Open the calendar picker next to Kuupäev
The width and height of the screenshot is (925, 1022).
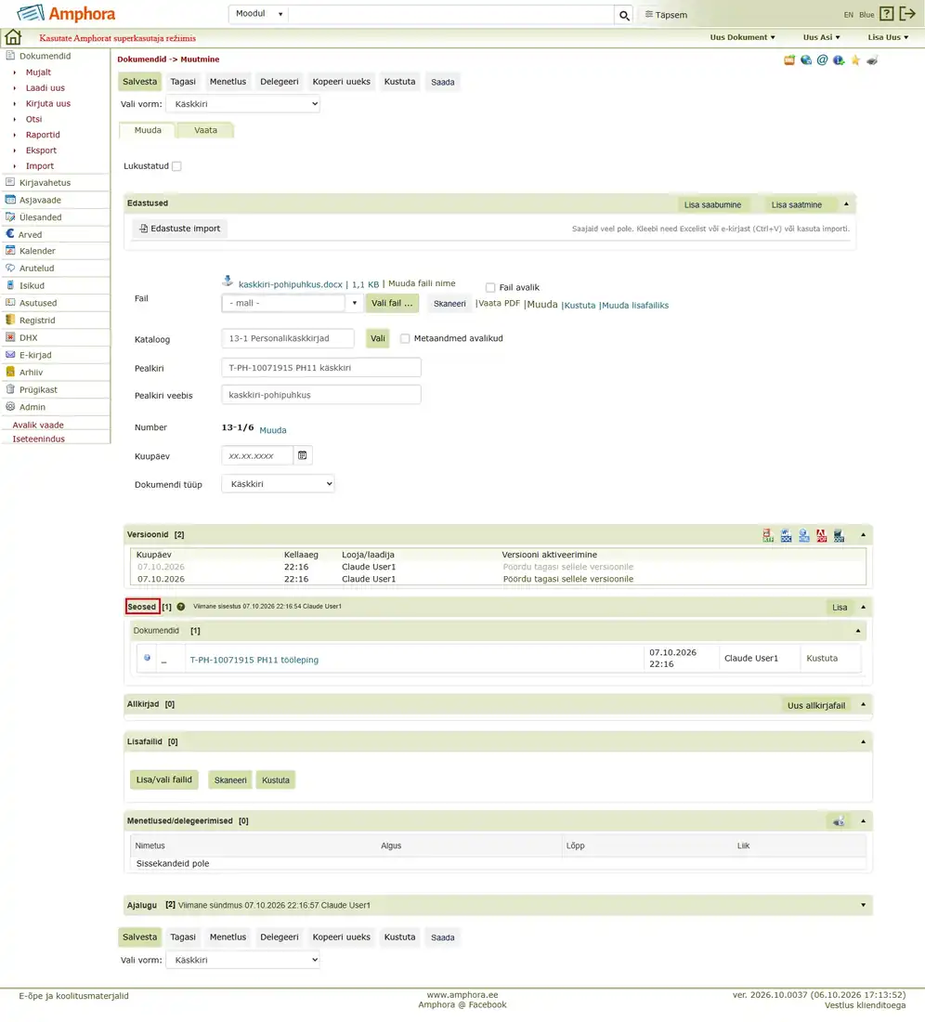[x=302, y=455]
